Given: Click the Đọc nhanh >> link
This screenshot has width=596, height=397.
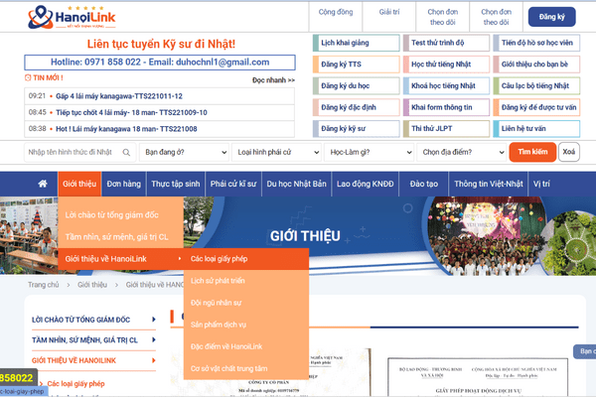Looking at the screenshot, I should click(273, 80).
